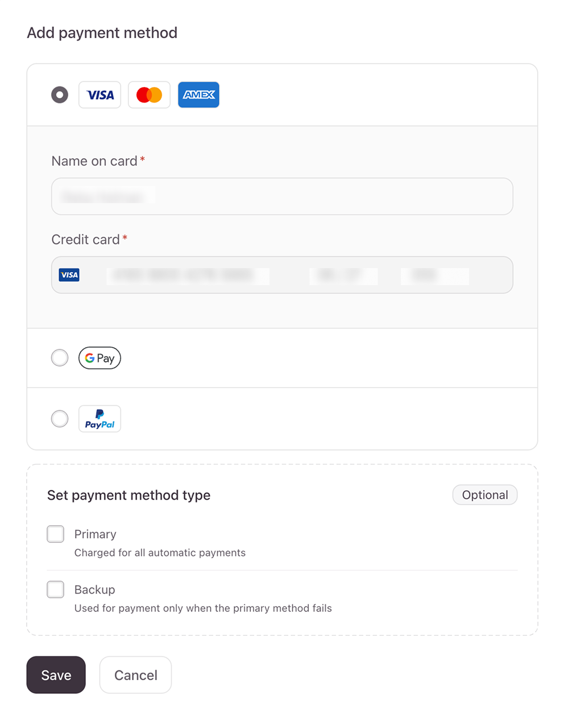Click the card expiry date field
Viewport: 564px width, 712px height.
[343, 276]
